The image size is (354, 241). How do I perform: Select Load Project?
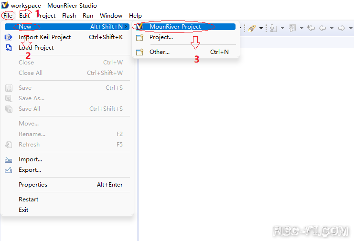tap(67, 48)
